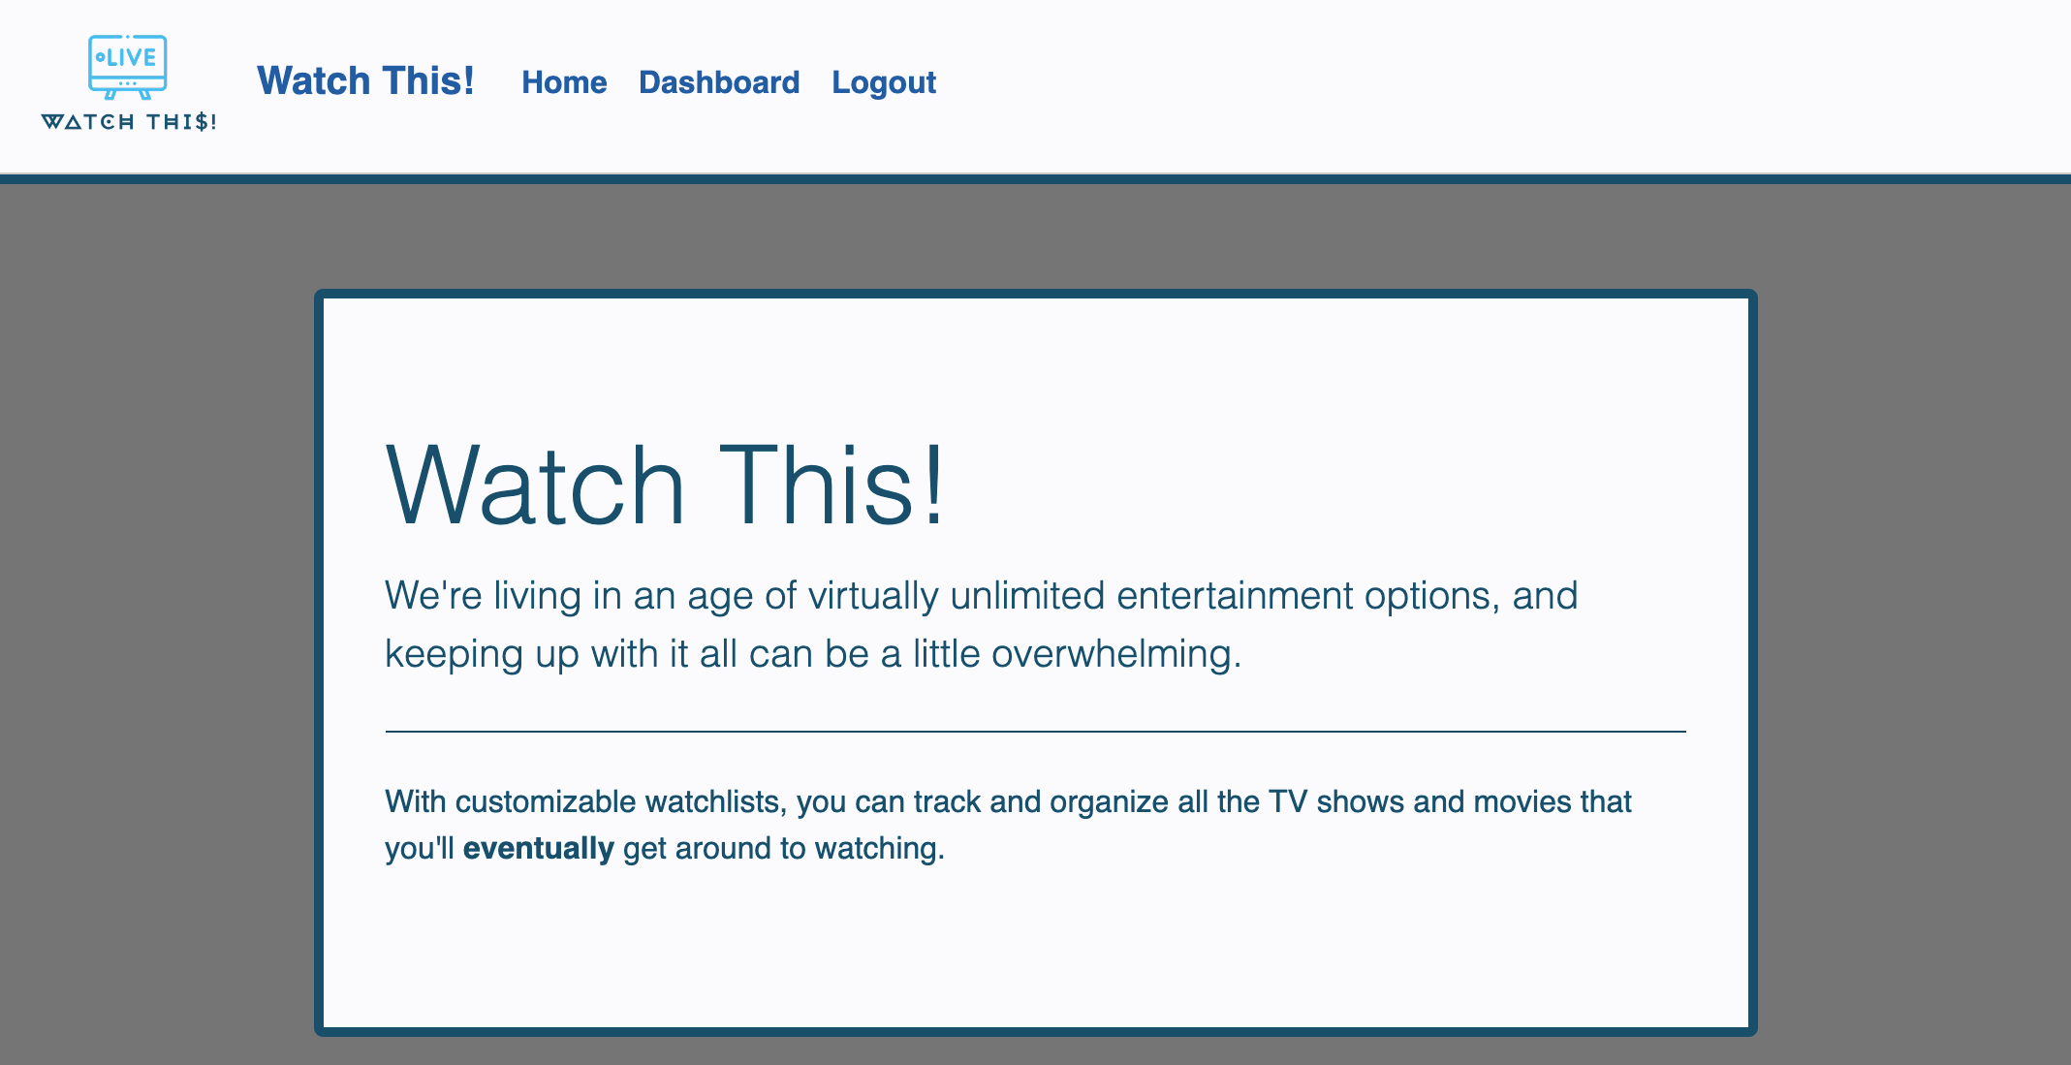Viewport: 2071px width, 1065px height.
Task: Click the stylized 'WATCH THI$!' logo text
Action: coord(128,122)
